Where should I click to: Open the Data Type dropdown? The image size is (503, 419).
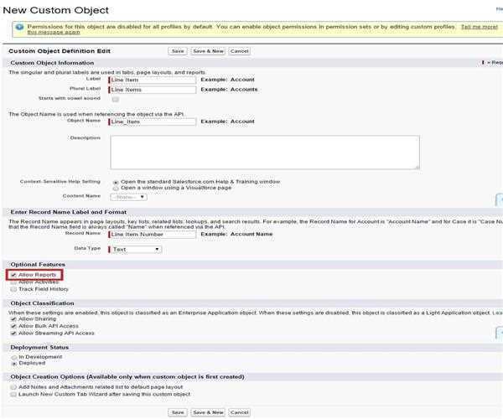[x=135, y=249]
